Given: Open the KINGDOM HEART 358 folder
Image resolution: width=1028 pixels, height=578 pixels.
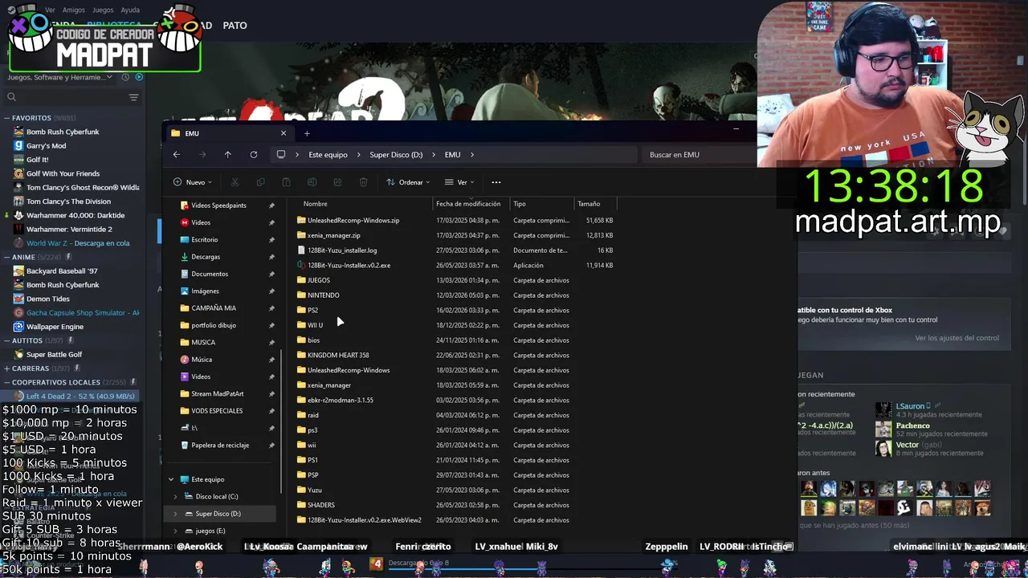Looking at the screenshot, I should (338, 355).
